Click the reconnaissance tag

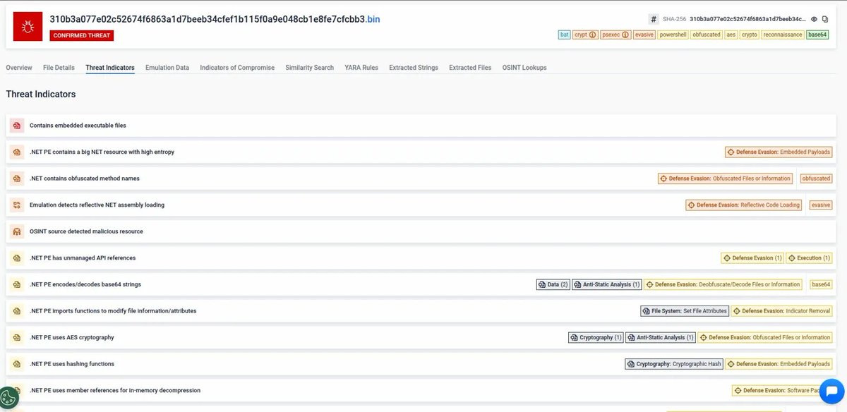coord(782,34)
